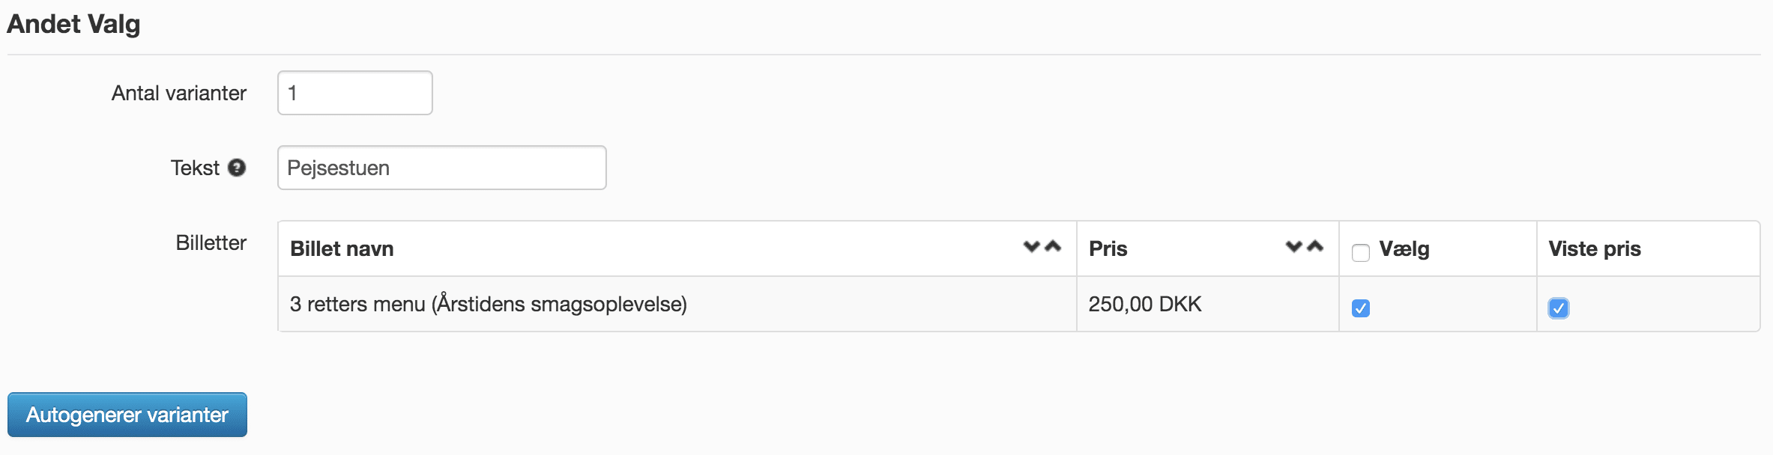Click the Viste pris column header

tap(1595, 248)
